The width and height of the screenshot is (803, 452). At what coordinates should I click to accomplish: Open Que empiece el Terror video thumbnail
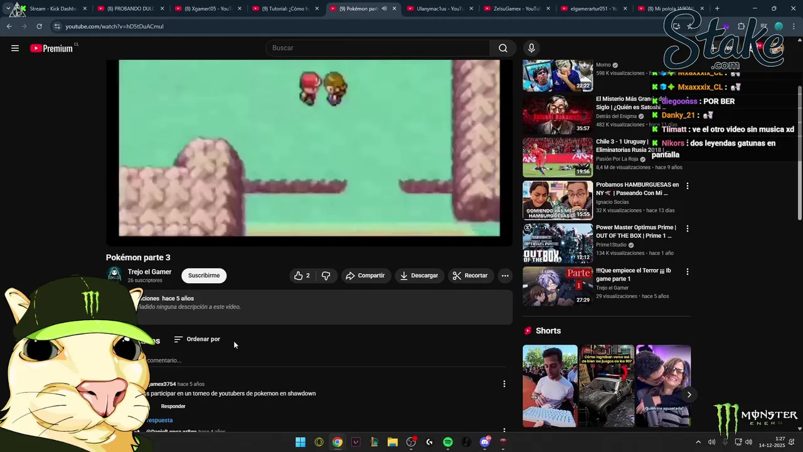coord(558,286)
